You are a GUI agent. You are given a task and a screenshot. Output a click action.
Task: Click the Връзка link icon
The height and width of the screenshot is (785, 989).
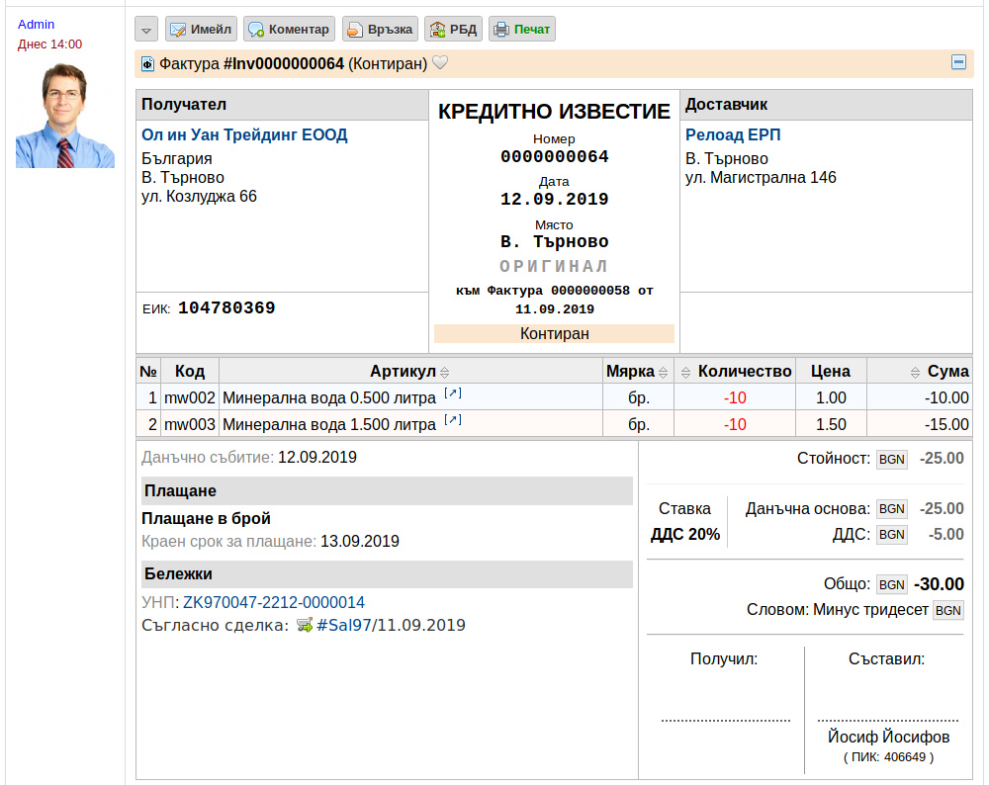click(355, 30)
